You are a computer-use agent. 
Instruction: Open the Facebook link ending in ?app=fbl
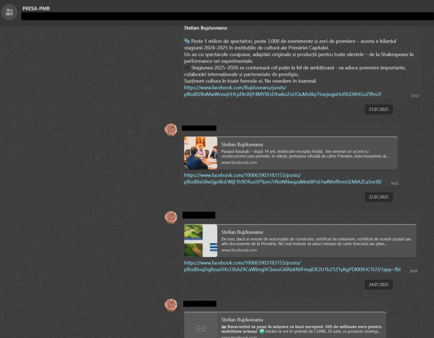[292, 266]
